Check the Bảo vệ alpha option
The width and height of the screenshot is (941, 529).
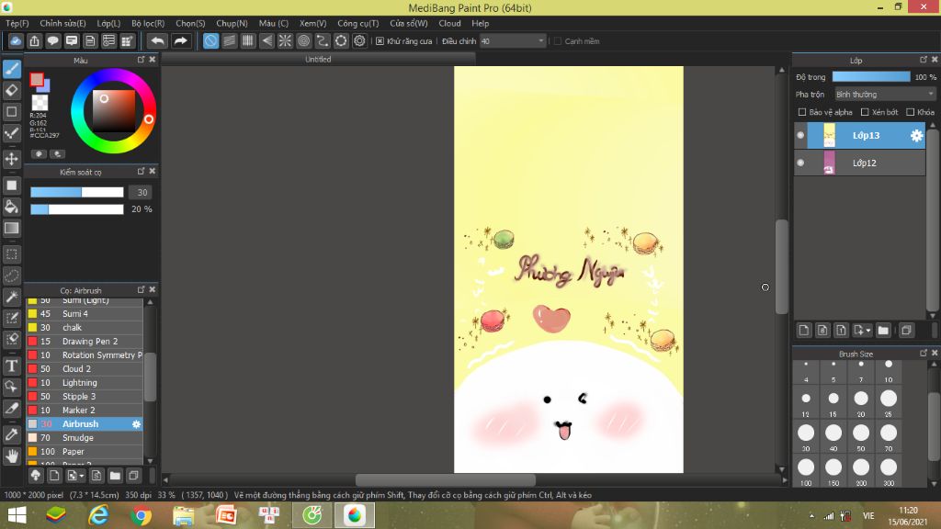(801, 112)
